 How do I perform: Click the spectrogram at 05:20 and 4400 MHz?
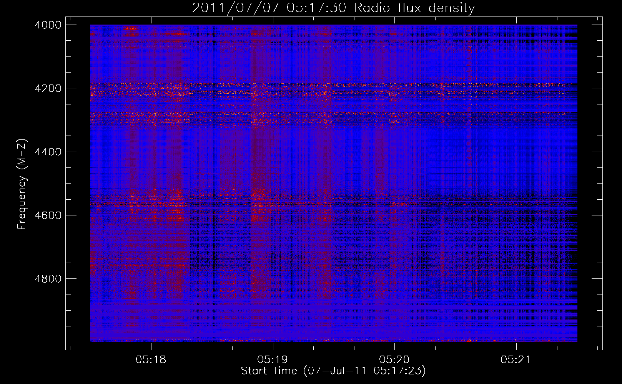tap(394, 152)
